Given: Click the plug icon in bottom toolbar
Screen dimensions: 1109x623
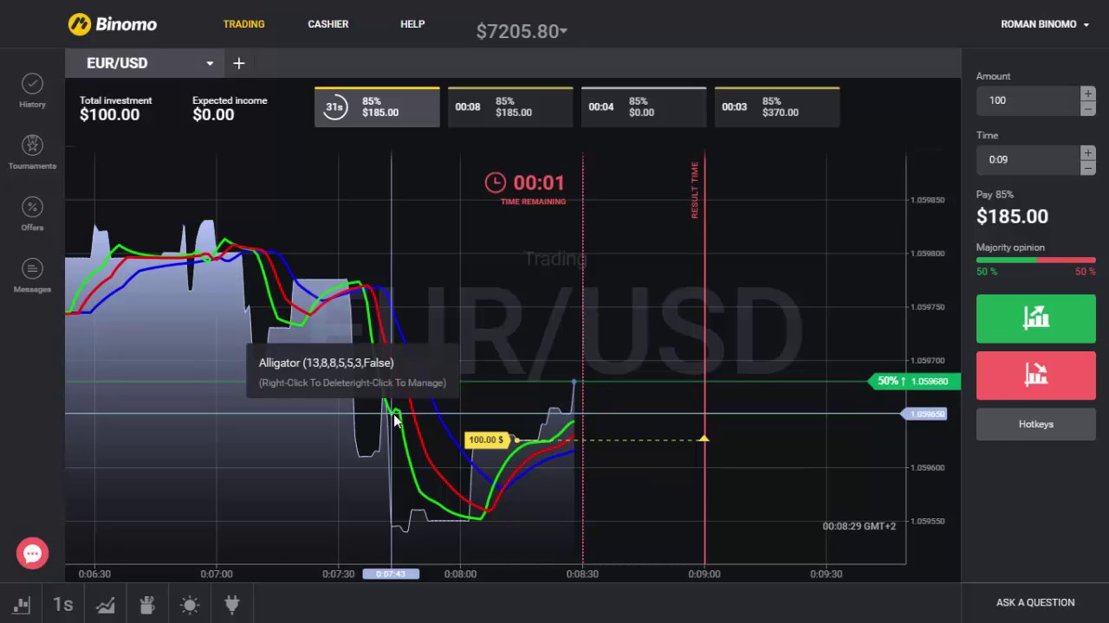Looking at the screenshot, I should coord(231,605).
